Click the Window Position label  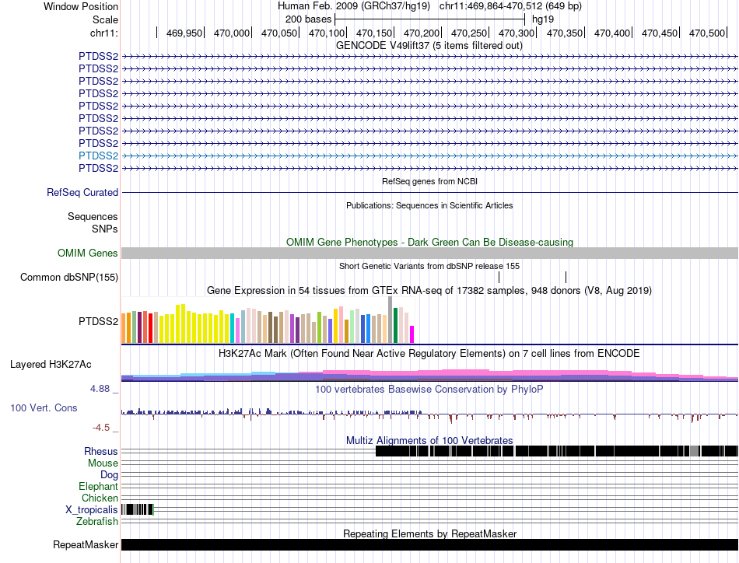81,6
